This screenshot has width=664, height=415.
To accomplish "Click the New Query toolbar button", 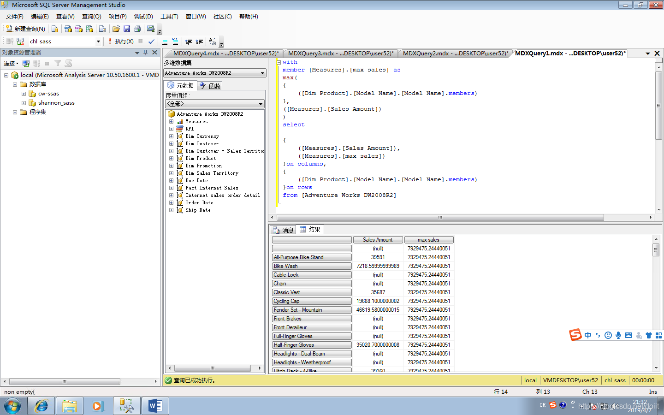I will (26, 29).
